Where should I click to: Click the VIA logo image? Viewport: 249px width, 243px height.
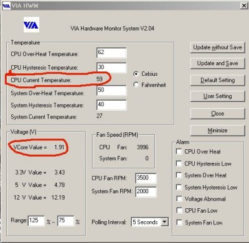31,25
